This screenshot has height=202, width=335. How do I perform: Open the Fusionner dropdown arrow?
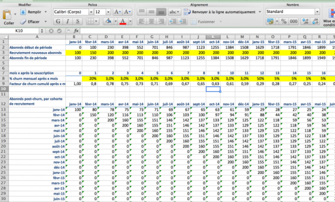pos(221,22)
